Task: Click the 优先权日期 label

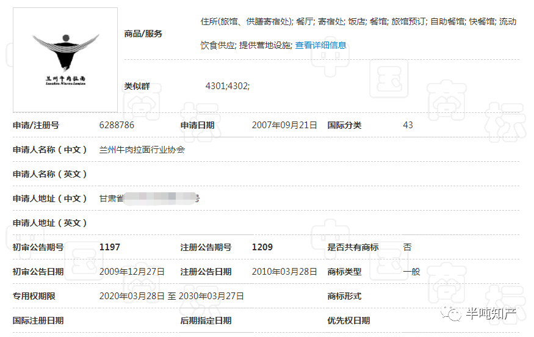Action: click(x=348, y=321)
